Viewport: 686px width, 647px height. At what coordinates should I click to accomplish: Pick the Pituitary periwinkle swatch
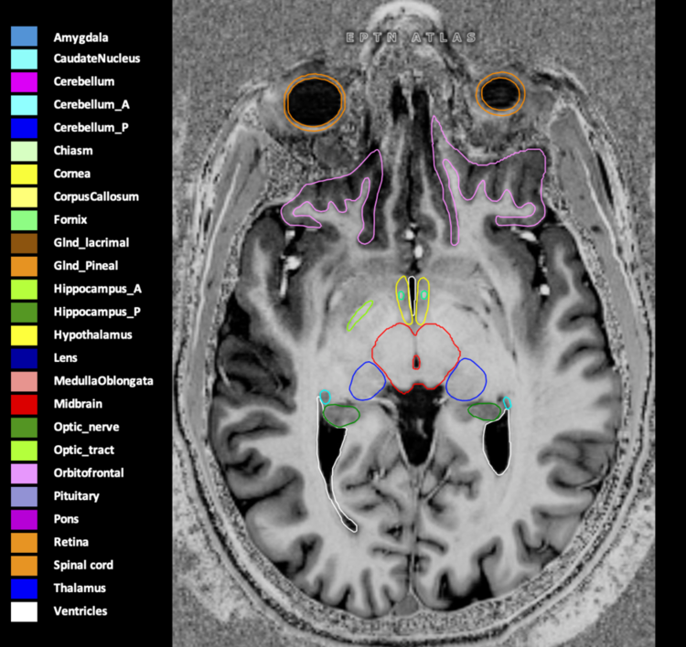pos(24,496)
